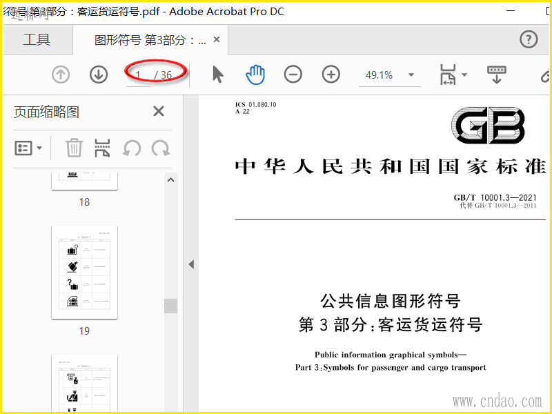The image size is (552, 414).
Task: Go to next page with down arrow
Action: (x=99, y=75)
